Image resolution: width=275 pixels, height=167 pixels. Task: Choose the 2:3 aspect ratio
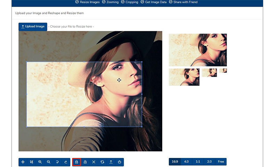209,161
